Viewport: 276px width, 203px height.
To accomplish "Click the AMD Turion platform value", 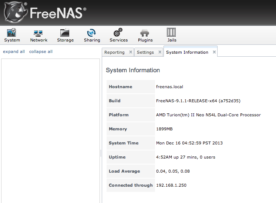I will (x=208, y=115).
